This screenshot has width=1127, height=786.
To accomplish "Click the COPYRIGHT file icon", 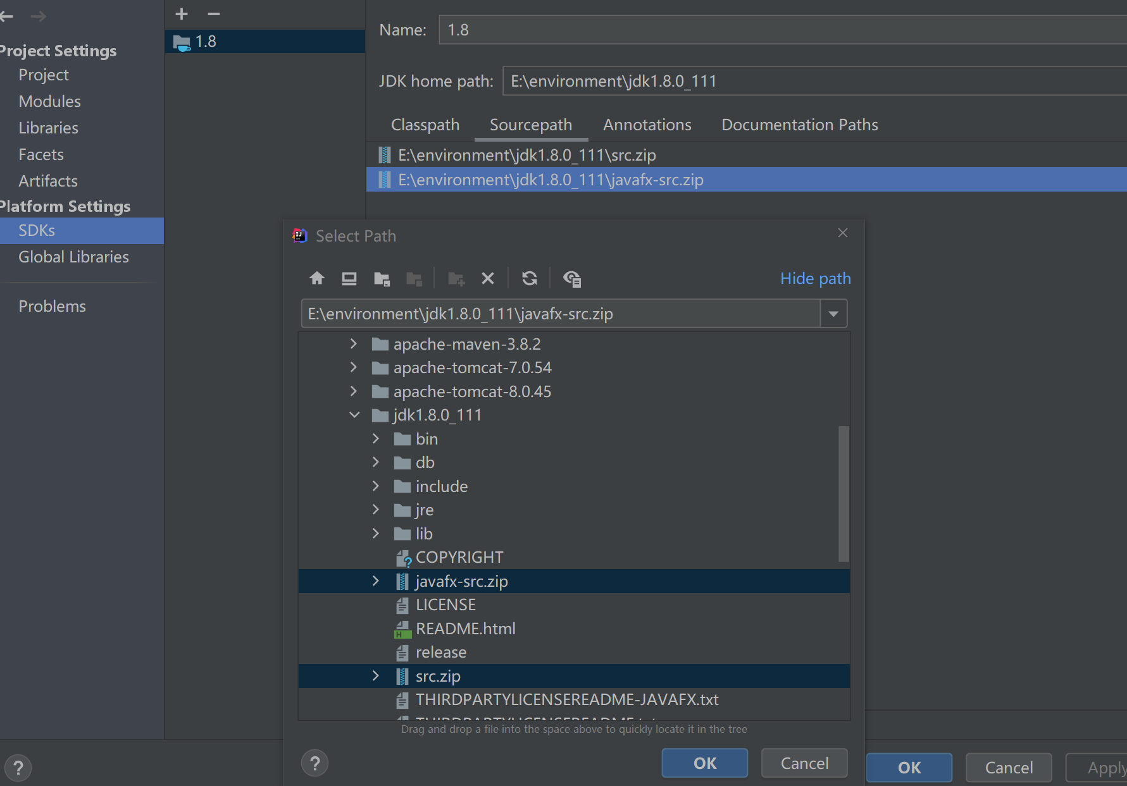I will point(403,558).
